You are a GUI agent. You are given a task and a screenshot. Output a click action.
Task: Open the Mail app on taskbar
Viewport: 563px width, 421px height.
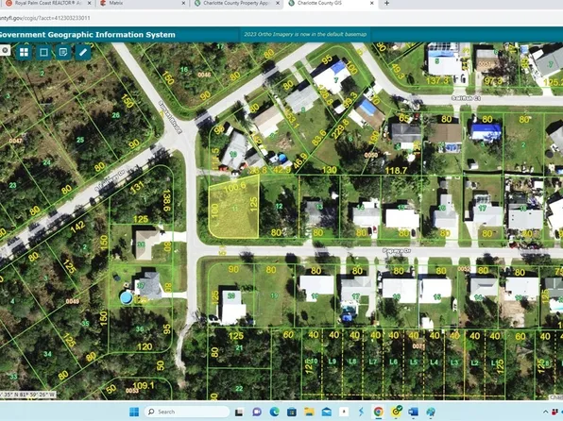(x=327, y=412)
